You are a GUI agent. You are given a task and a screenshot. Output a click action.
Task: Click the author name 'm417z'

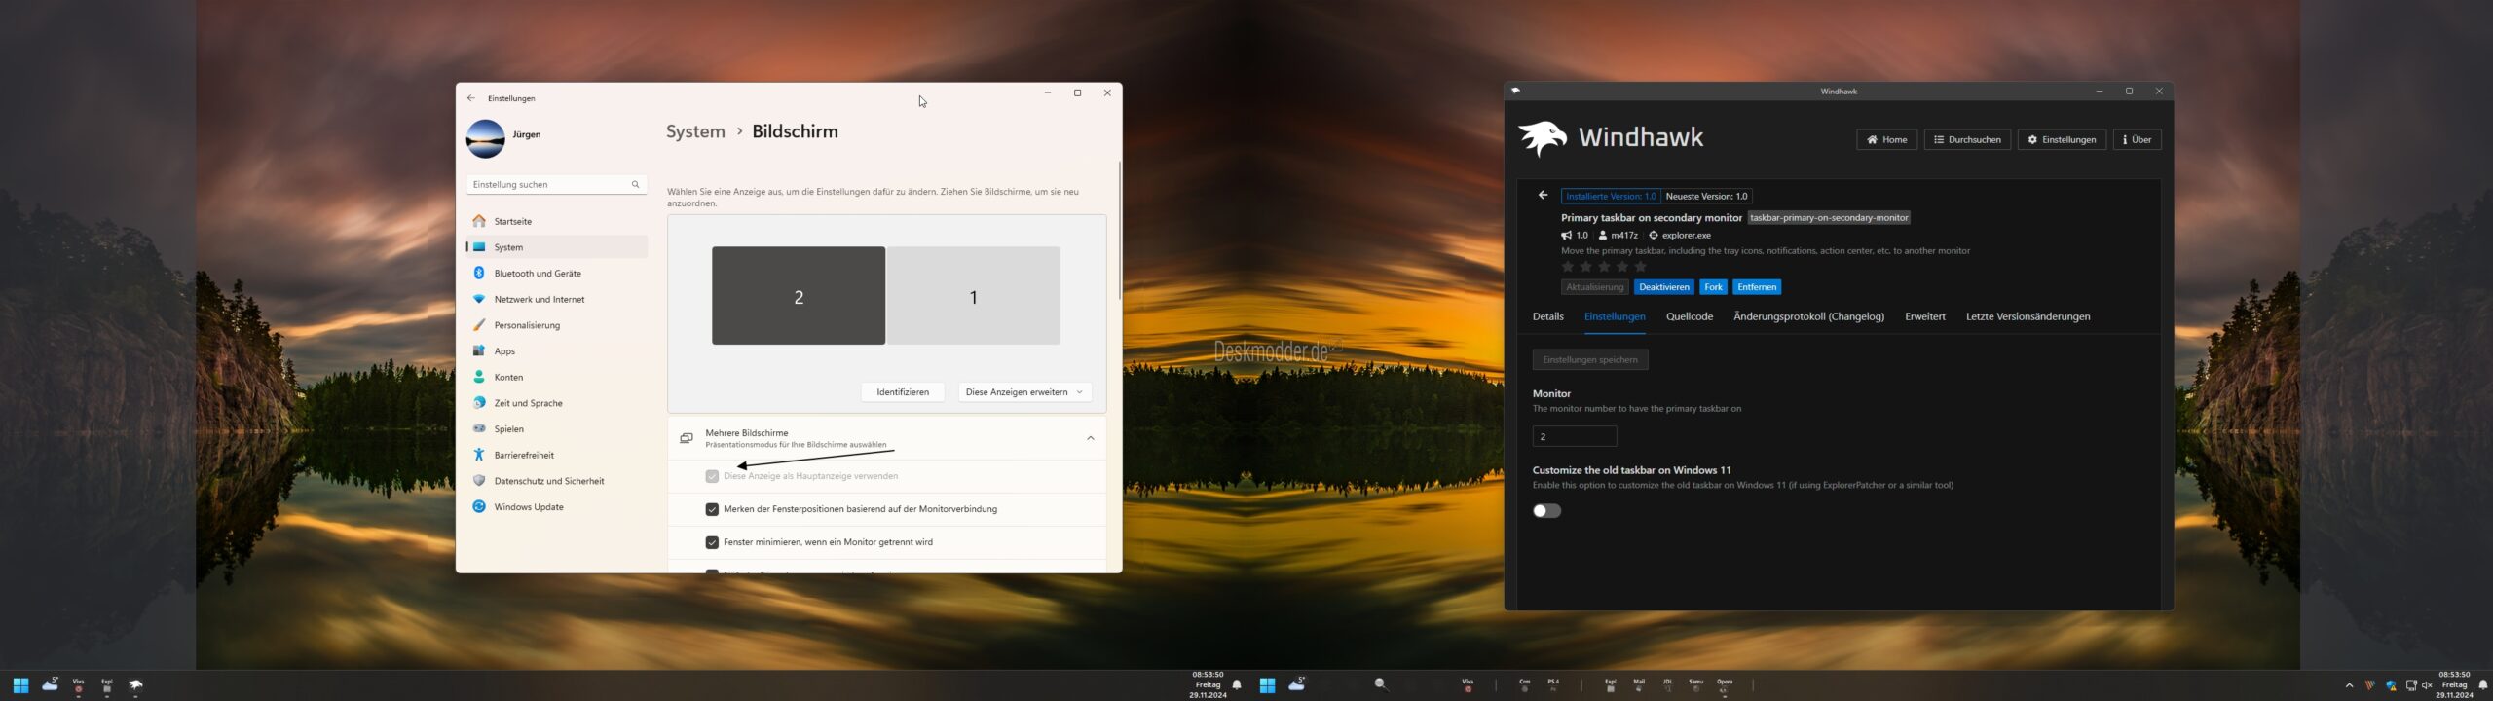[1624, 235]
